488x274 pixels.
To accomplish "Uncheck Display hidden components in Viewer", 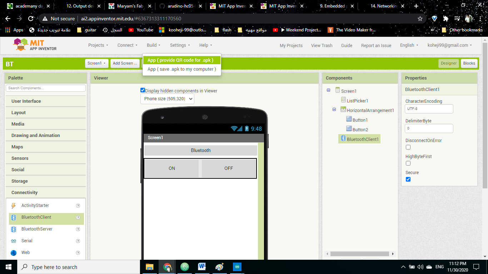I will pos(143,90).
